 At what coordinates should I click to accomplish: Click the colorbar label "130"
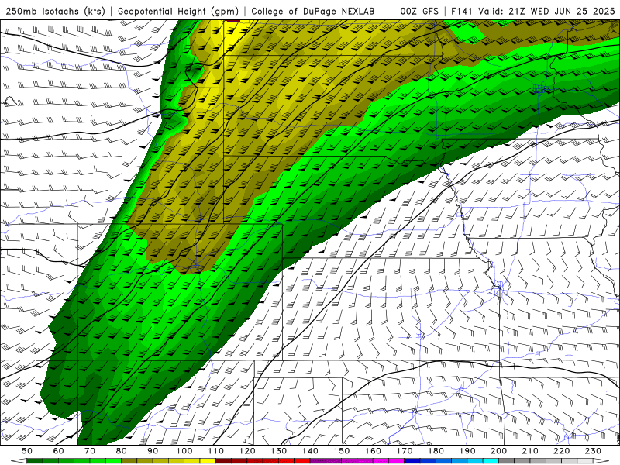point(279,451)
